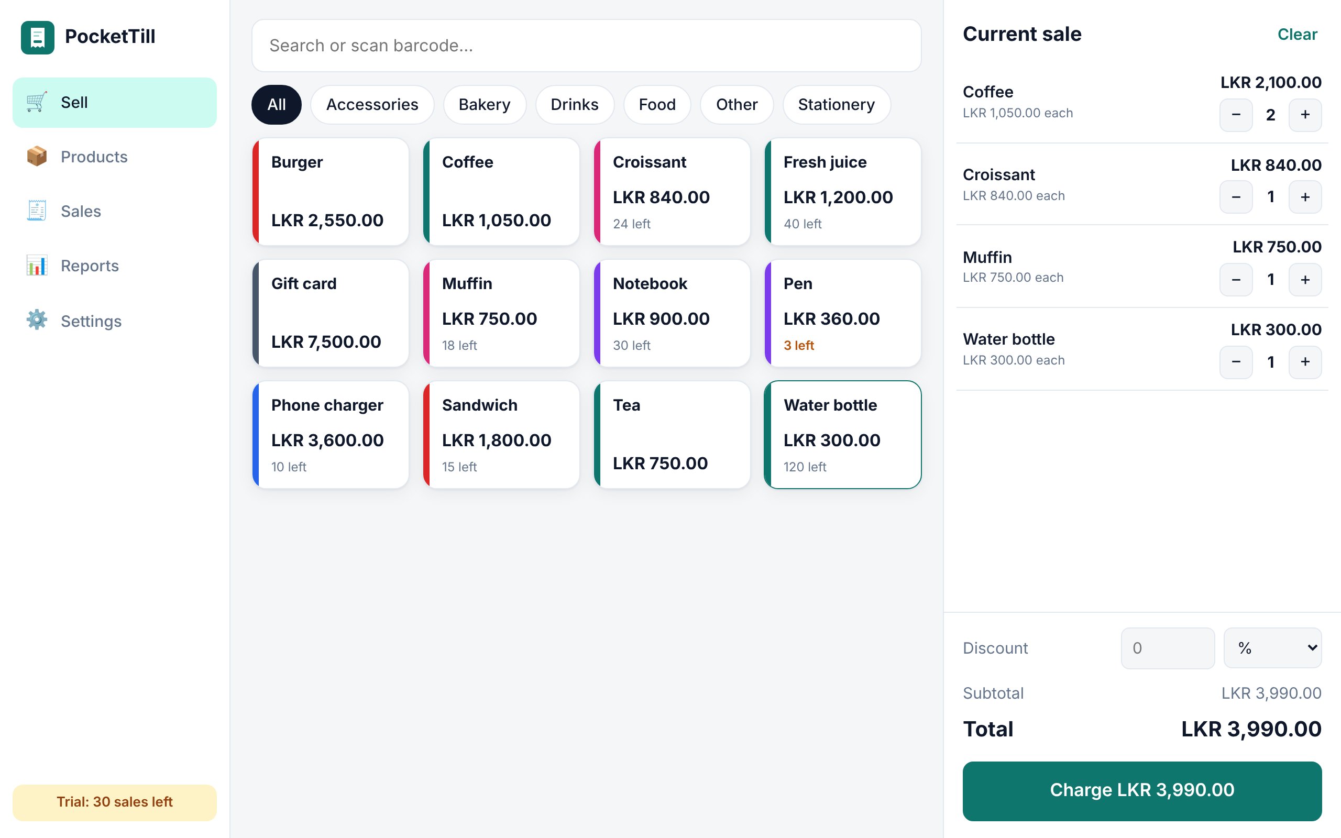Add Notebook product to the sale

(672, 313)
